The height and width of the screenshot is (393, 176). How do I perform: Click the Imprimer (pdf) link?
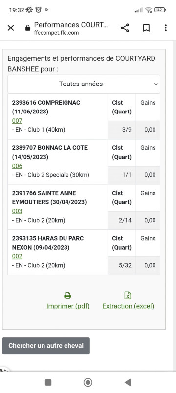point(68,306)
